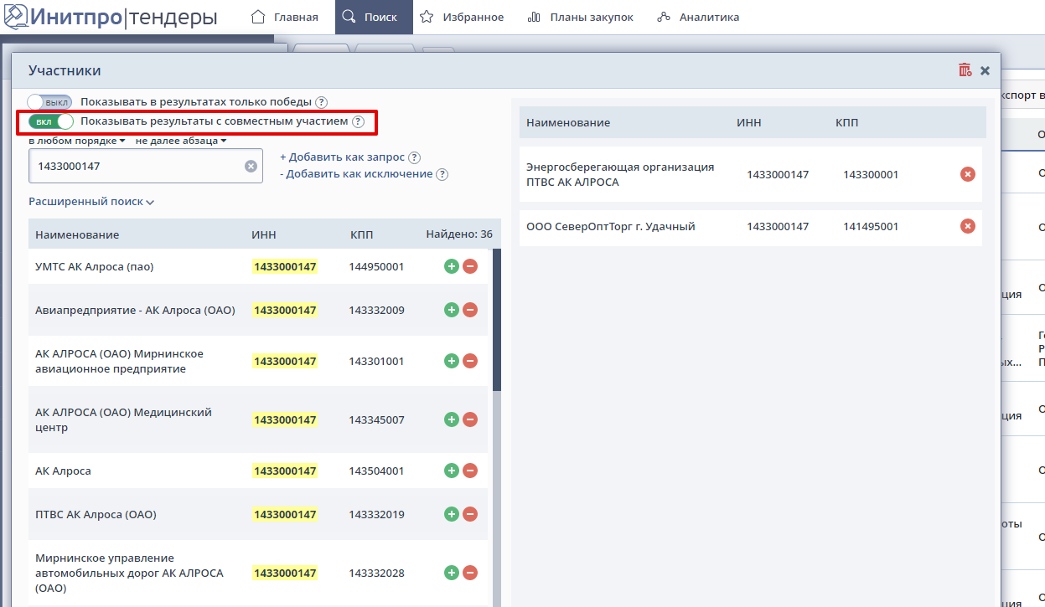
Task: Open Избранное section
Action: tap(463, 17)
